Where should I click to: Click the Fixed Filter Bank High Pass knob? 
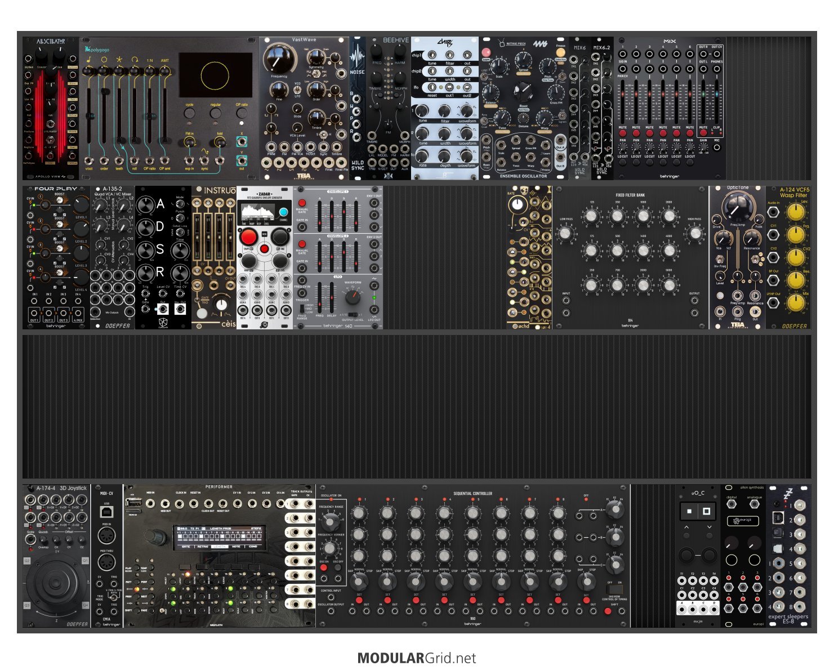(695, 233)
